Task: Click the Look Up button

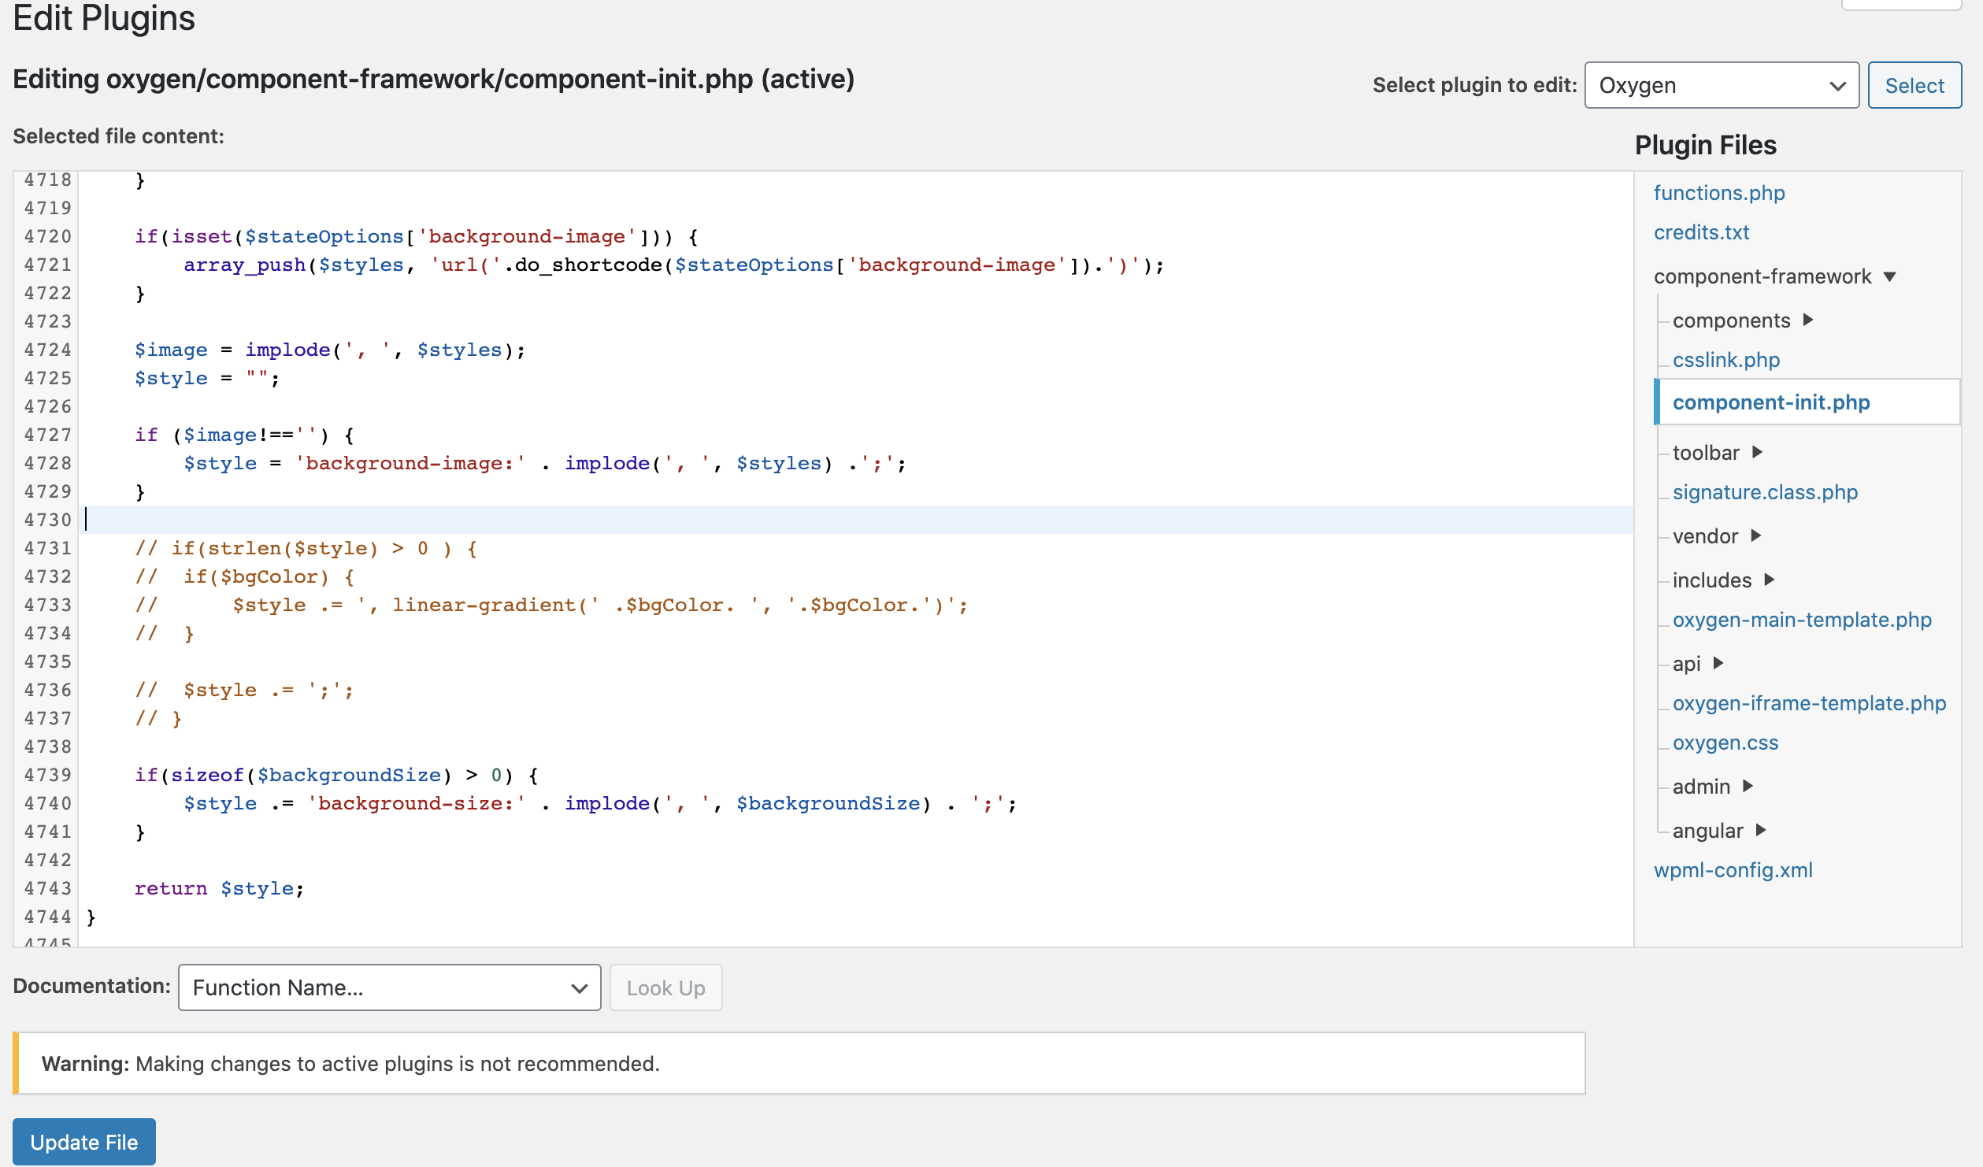Action: tap(665, 987)
